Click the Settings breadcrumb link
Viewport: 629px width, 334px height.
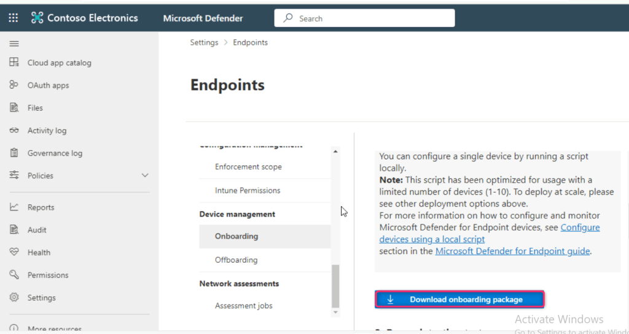point(204,42)
